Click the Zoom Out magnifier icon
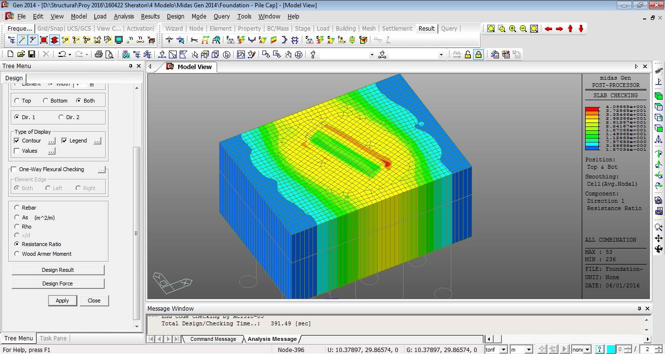Image resolution: width=665 pixels, height=354 pixels. click(x=523, y=29)
